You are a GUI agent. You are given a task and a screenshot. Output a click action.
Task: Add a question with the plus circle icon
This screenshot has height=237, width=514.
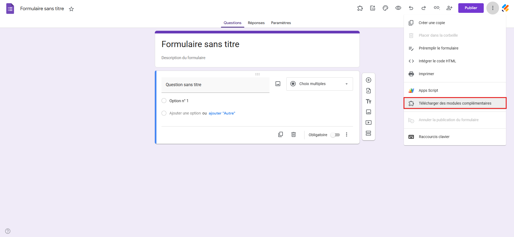369,80
